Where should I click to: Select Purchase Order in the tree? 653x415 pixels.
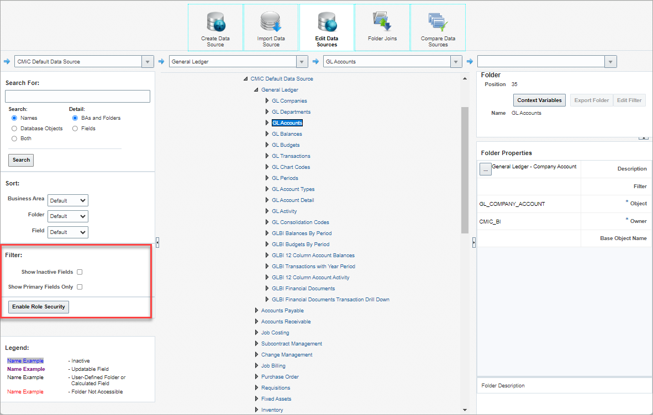tap(280, 377)
